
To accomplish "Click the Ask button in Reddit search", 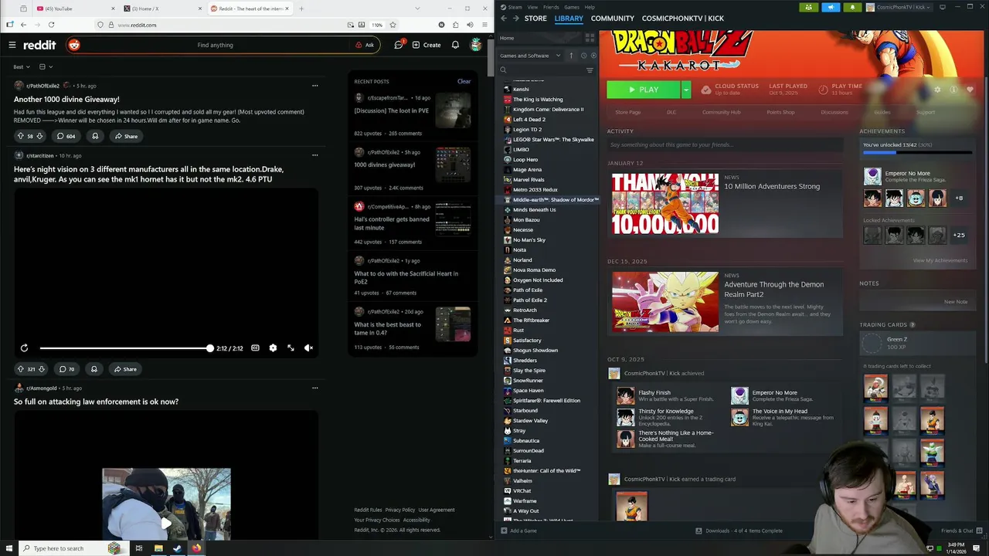I will click(365, 45).
